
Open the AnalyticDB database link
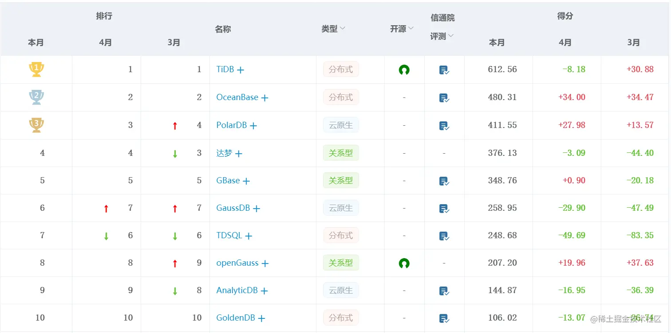click(x=237, y=290)
